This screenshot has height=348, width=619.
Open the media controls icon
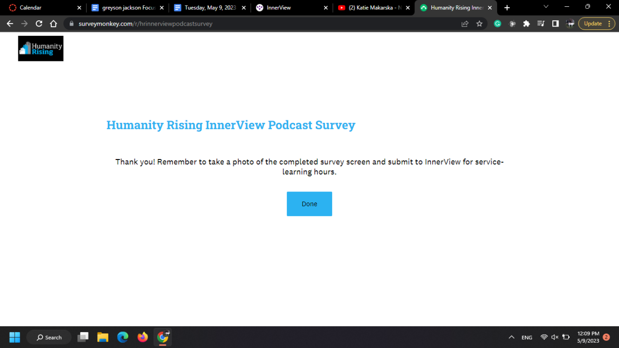pos(541,24)
